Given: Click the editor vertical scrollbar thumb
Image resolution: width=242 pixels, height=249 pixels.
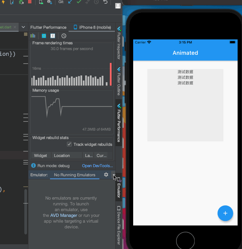Looking at the screenshot, I should pyautogui.click(x=26, y=211).
